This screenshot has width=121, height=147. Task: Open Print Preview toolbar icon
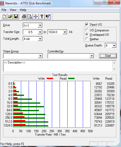30,17
